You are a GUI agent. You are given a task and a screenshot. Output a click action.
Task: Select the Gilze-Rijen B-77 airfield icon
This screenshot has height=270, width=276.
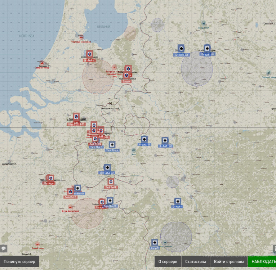76,116
